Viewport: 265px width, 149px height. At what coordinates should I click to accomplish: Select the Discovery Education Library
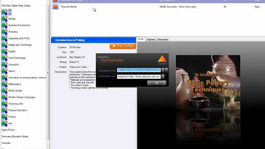click(x=15, y=136)
